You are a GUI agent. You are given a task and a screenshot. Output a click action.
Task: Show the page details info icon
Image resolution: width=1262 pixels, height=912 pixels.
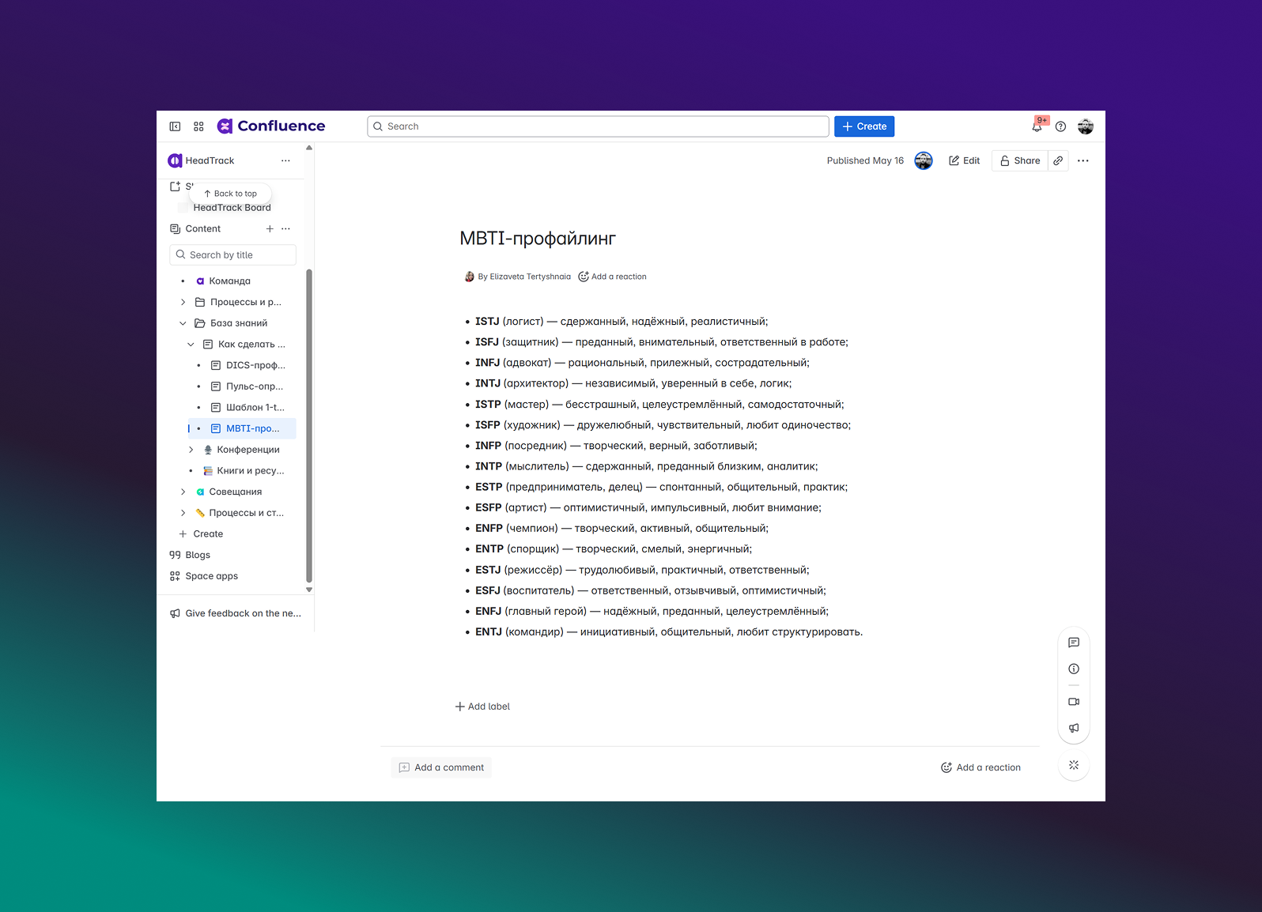click(x=1073, y=669)
